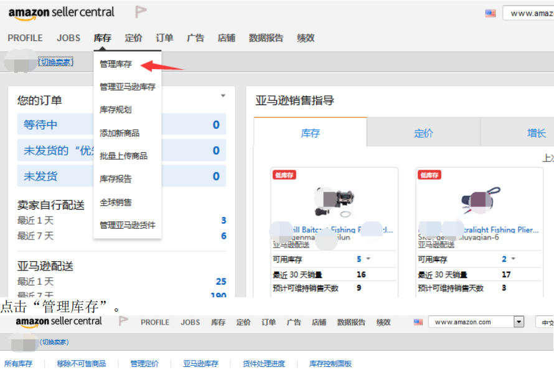Click the US flag icon in the top header
Screen dimensions: 554x375
pos(491,13)
